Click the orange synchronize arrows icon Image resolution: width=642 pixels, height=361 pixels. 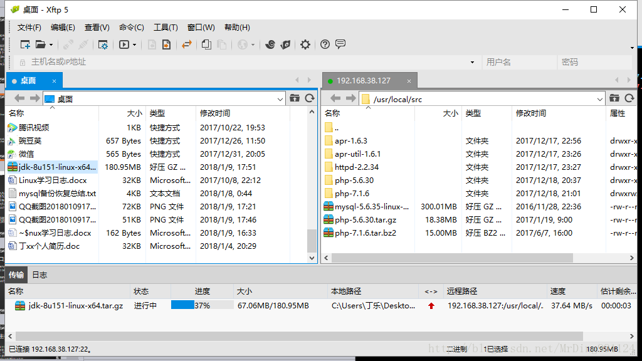click(x=187, y=44)
